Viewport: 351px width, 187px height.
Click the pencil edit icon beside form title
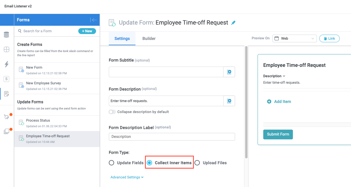[x=233, y=23]
